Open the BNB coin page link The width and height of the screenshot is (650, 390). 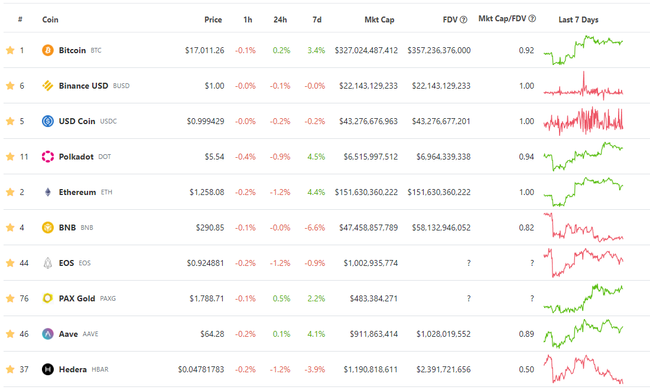click(x=67, y=227)
